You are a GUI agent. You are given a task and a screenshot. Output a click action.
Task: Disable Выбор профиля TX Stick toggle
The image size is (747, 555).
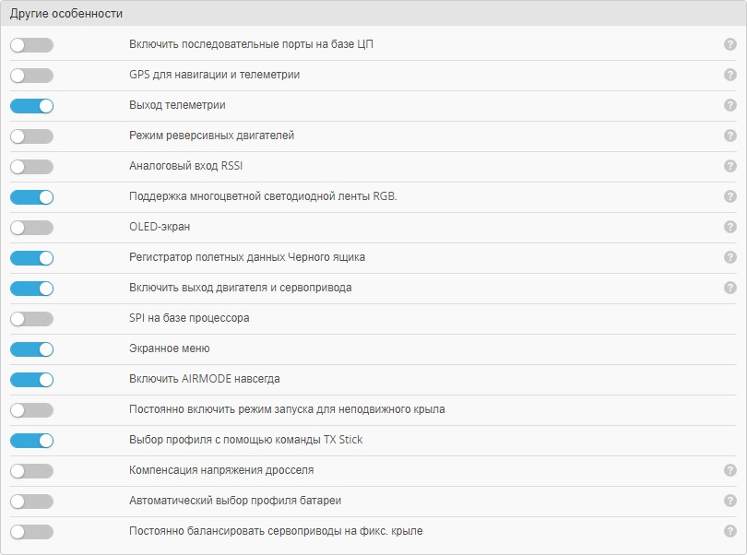coord(31,440)
